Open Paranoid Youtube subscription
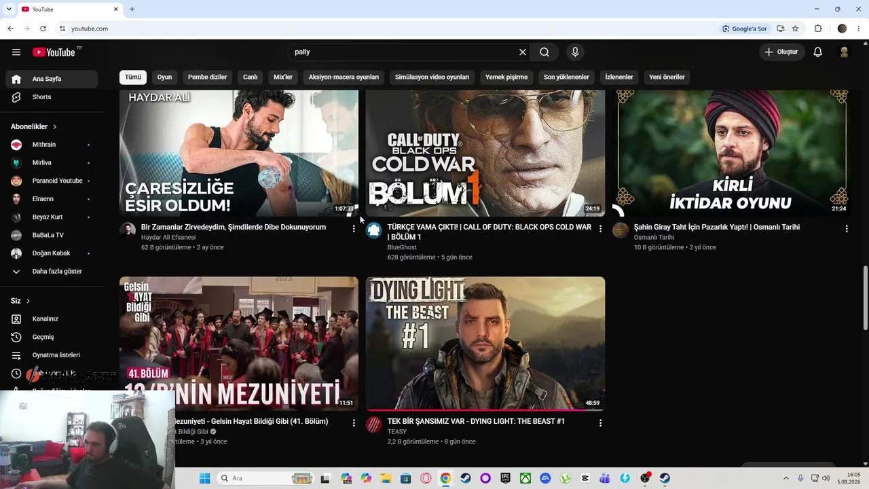This screenshot has height=489, width=869. 52,181
